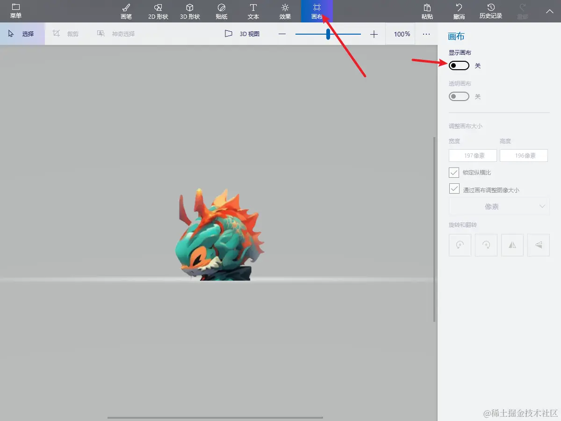
Task: Flip canvas vertically button
Action: tap(539, 245)
